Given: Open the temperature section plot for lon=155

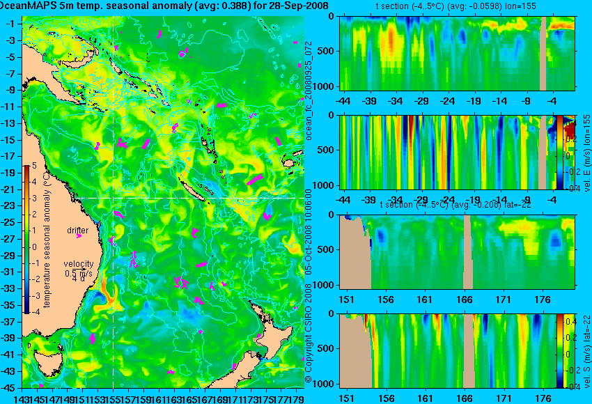Looking at the screenshot, I should point(457,53).
